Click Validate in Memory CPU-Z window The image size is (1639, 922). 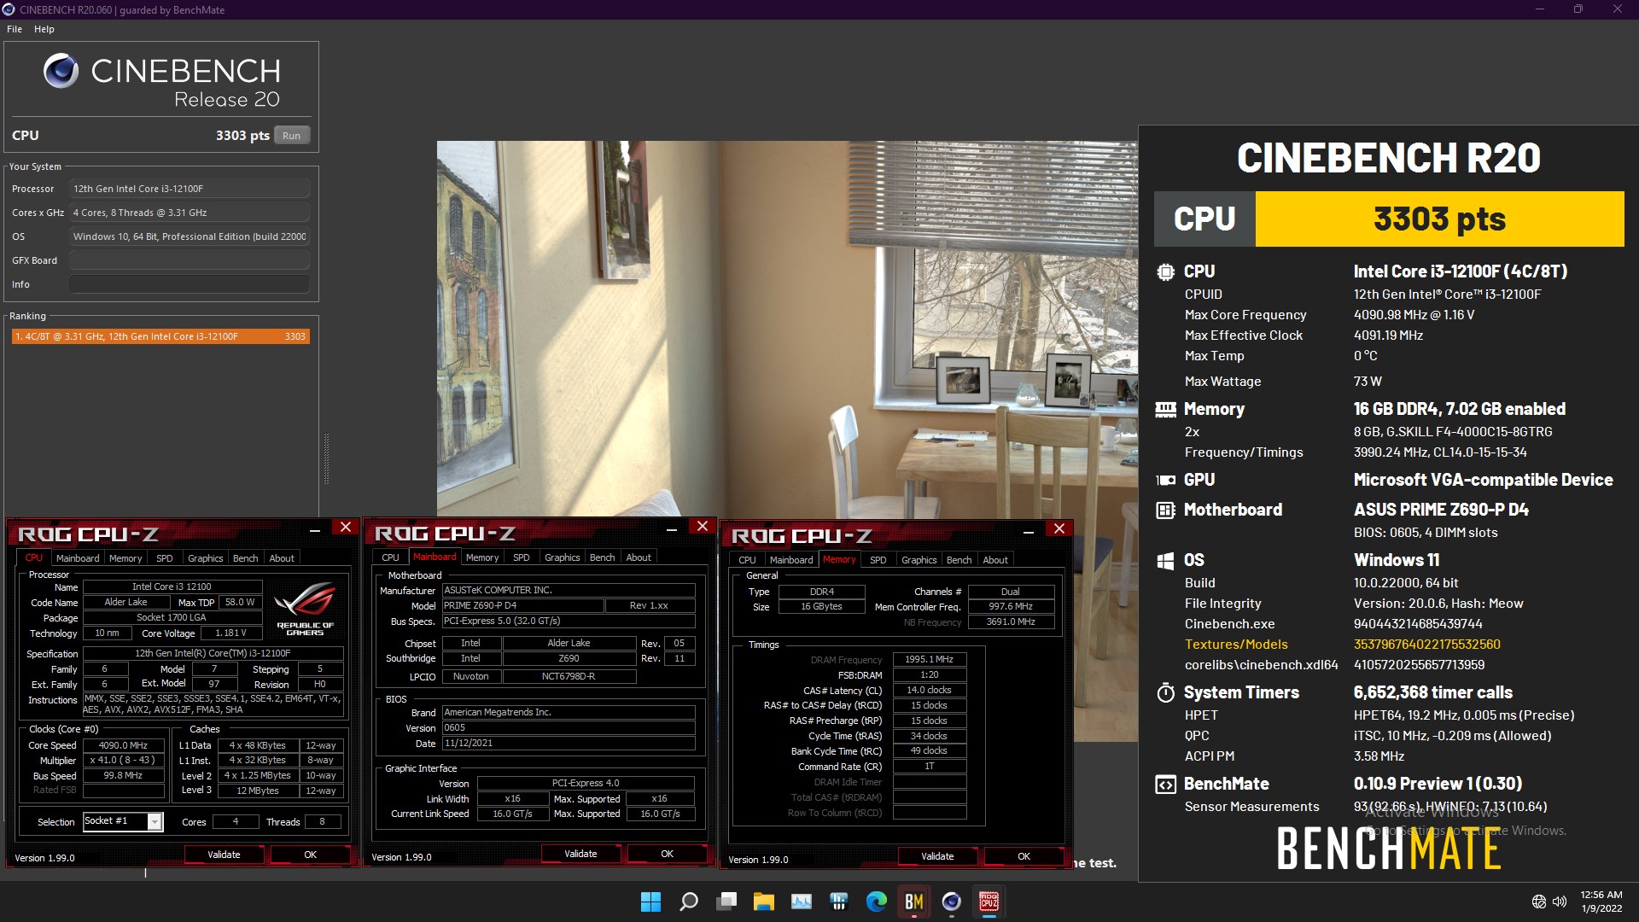[x=937, y=856]
